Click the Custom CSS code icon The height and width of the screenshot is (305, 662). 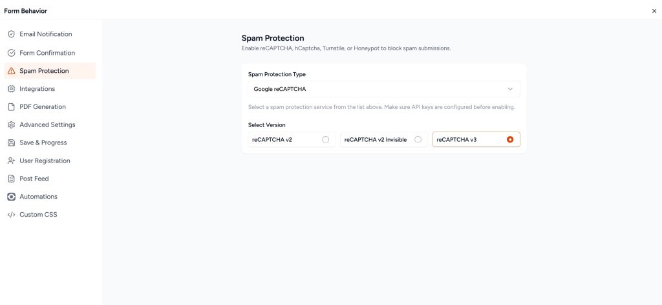coord(11,215)
